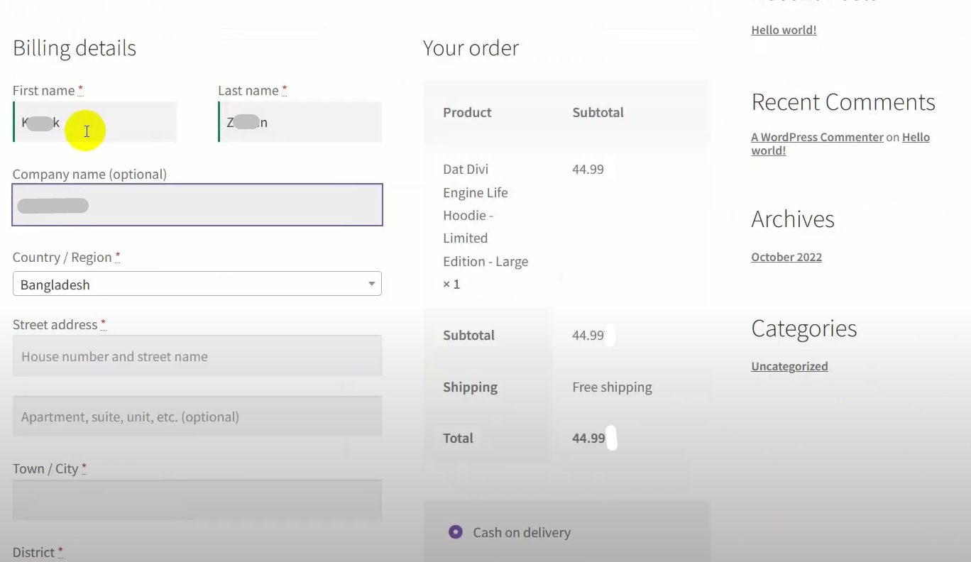This screenshot has width=971, height=562.
Task: Click the First name label
Action: pyautogui.click(x=43, y=90)
